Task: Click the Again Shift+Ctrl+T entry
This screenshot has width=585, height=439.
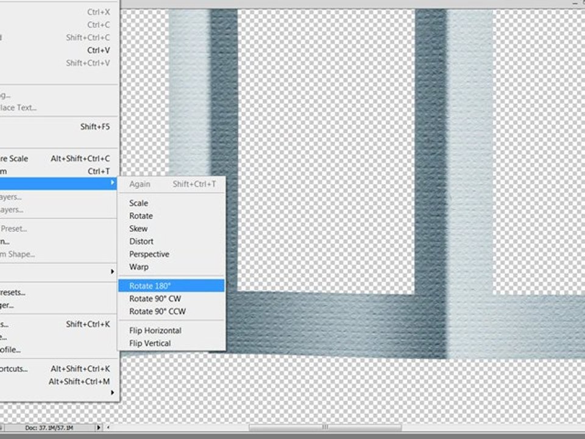Action: [171, 184]
